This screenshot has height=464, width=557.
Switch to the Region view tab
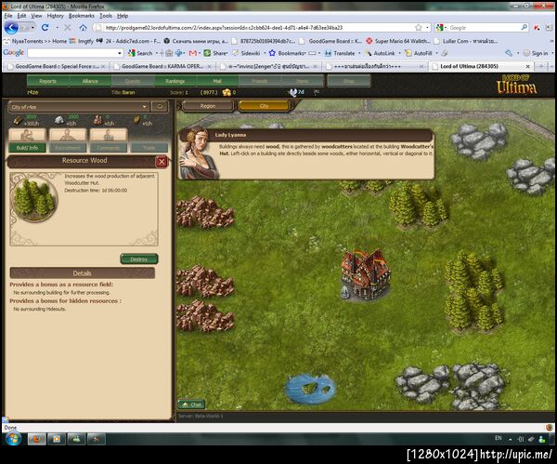[x=208, y=106]
